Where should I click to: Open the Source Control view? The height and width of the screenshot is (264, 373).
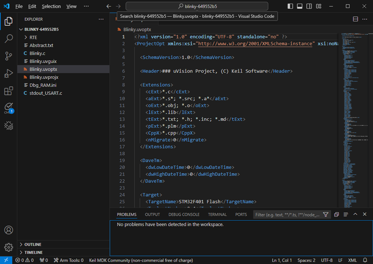[x=9, y=56]
